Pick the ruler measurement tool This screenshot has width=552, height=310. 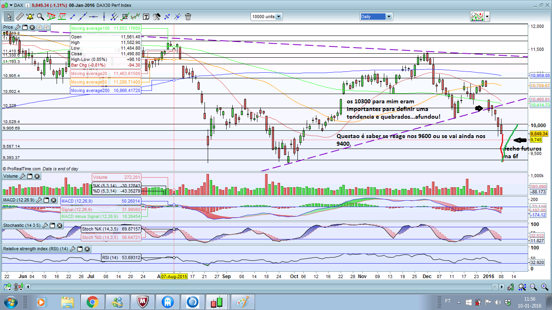point(19,17)
